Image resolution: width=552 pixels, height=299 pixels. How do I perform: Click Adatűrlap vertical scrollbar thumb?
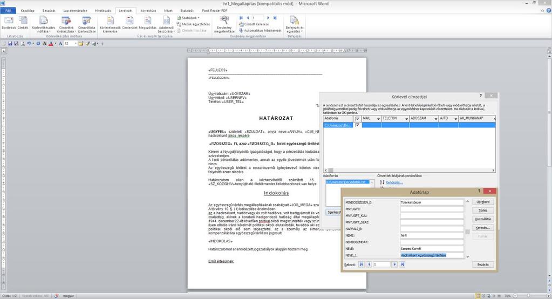coord(467,232)
